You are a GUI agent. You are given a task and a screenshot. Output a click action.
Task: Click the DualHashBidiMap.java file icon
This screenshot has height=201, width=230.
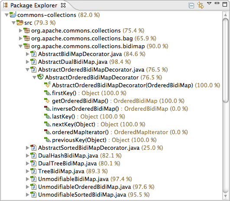(x=33, y=155)
